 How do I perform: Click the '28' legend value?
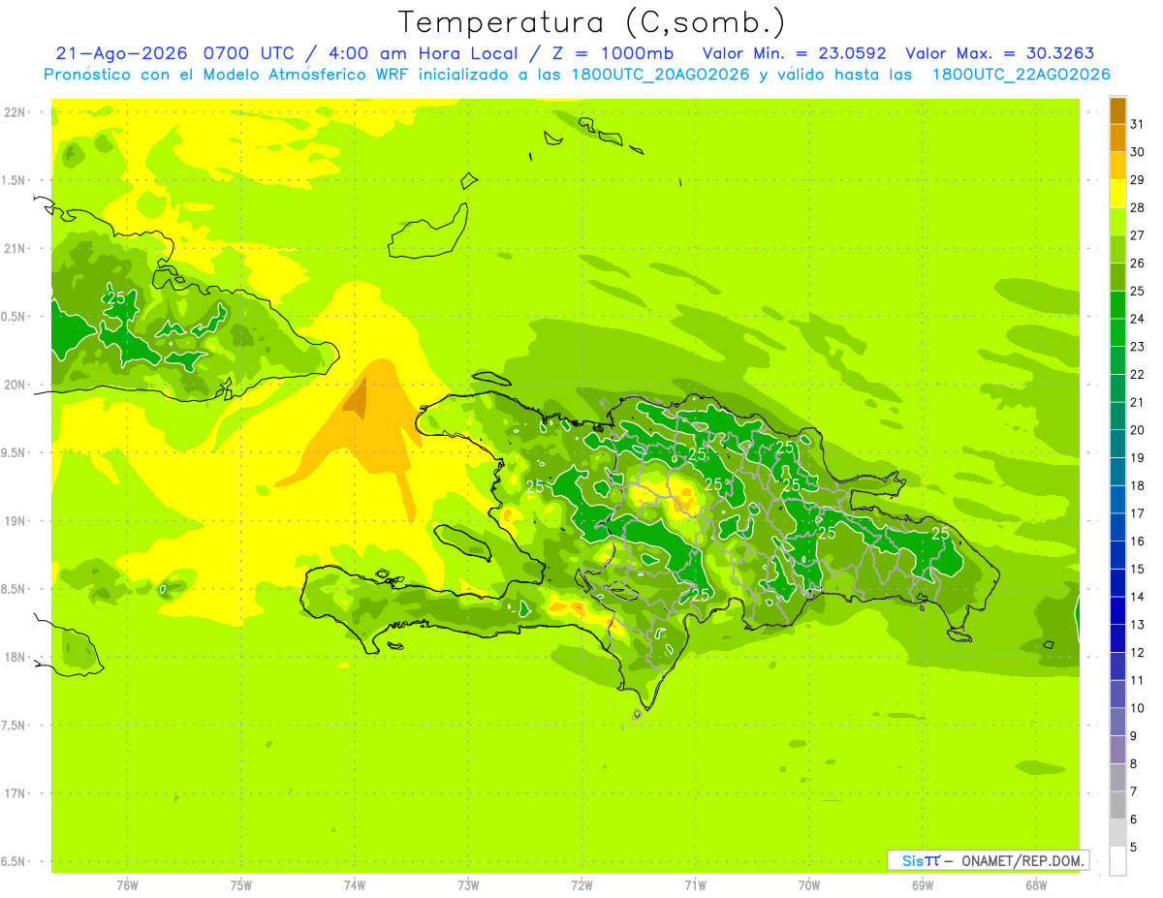(1138, 207)
